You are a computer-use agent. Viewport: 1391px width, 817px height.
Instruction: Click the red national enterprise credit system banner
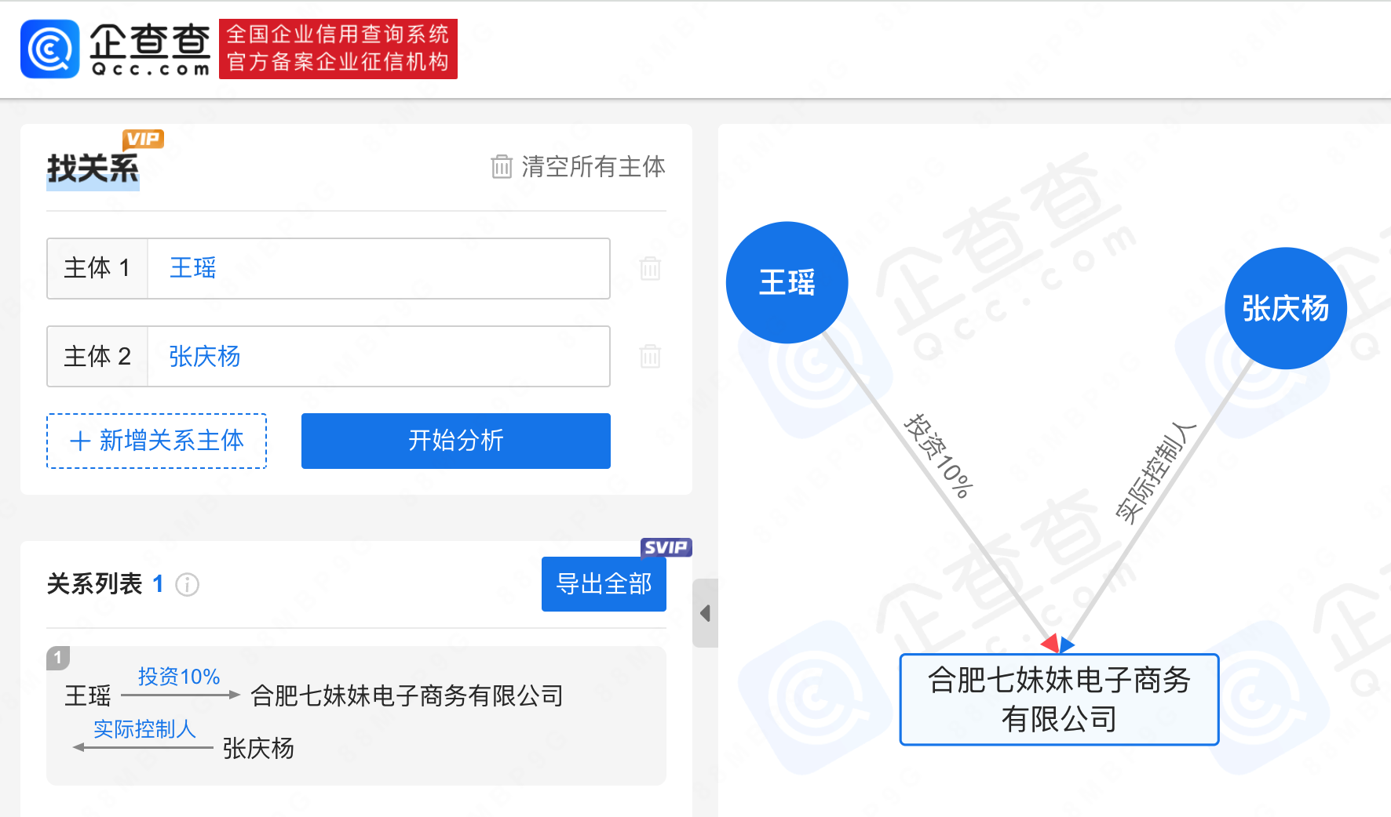pyautogui.click(x=338, y=49)
